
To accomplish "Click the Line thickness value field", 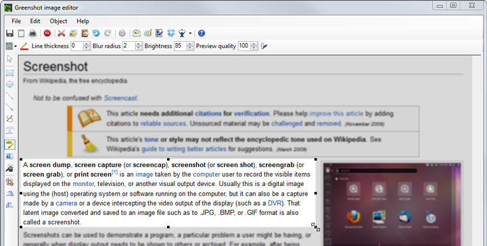I will [x=76, y=46].
